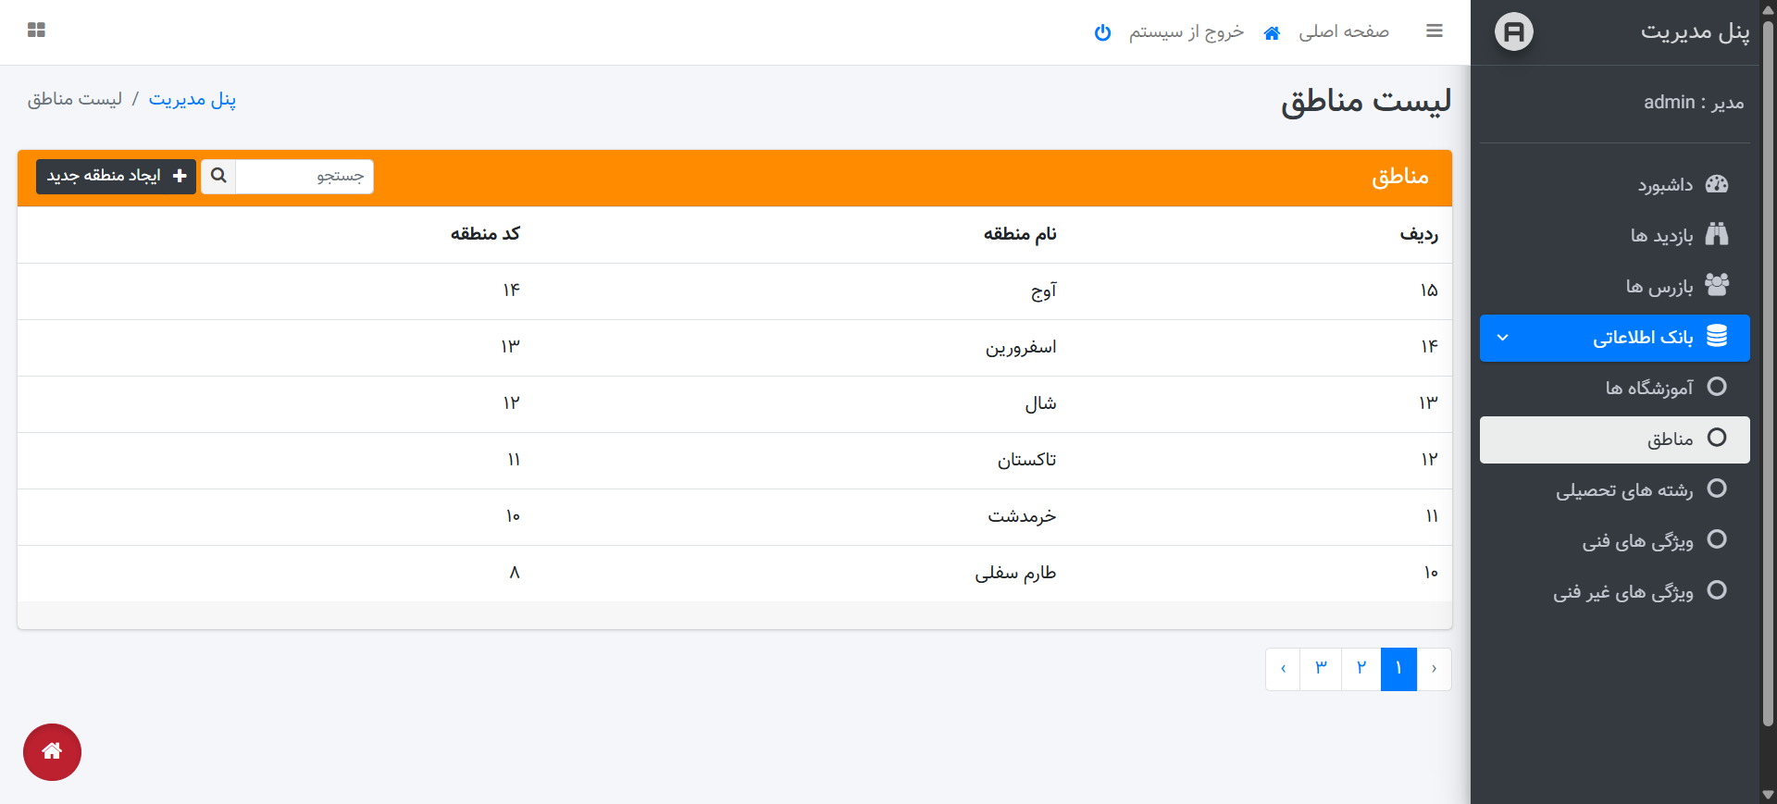Click the جستجو search input field

tap(304, 176)
